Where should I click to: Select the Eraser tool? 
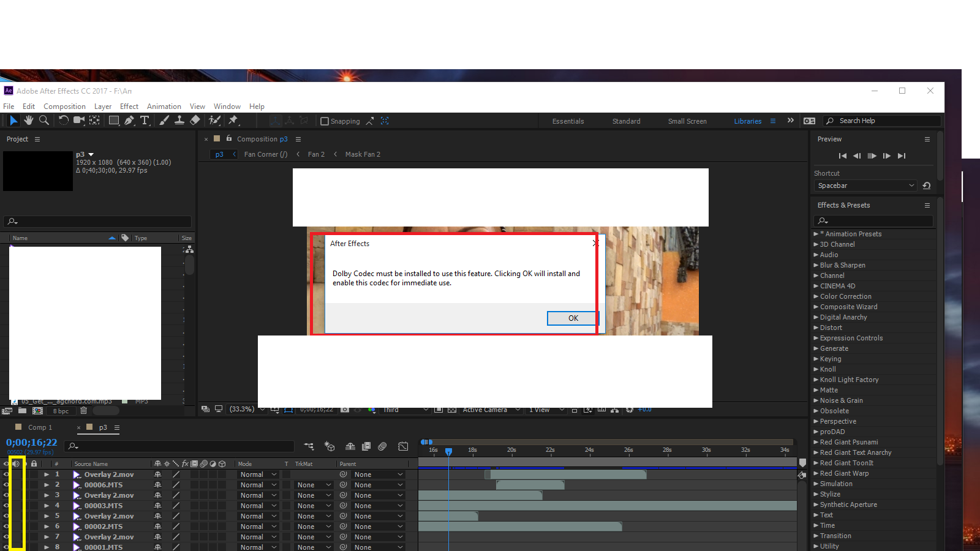pyautogui.click(x=195, y=121)
